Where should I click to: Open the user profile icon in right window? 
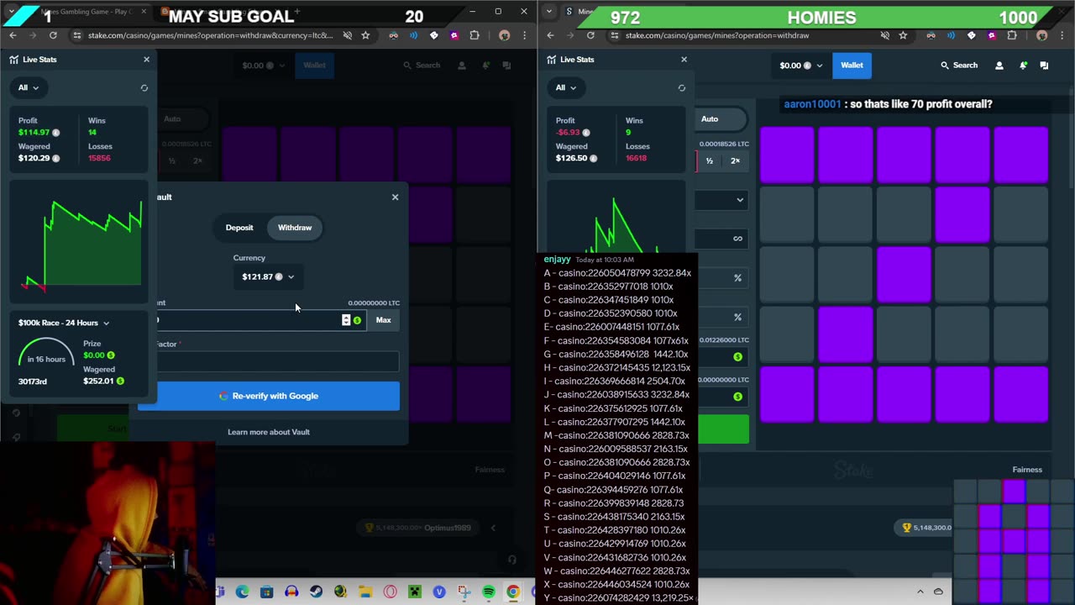tap(999, 66)
